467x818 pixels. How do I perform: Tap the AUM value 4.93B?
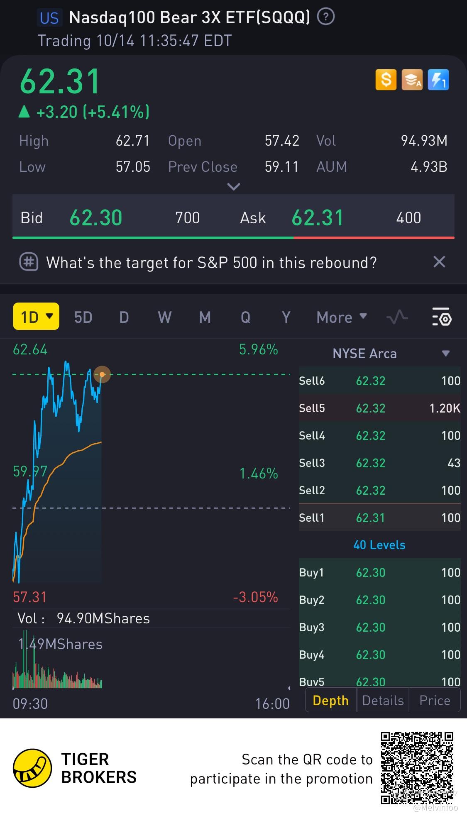click(429, 167)
